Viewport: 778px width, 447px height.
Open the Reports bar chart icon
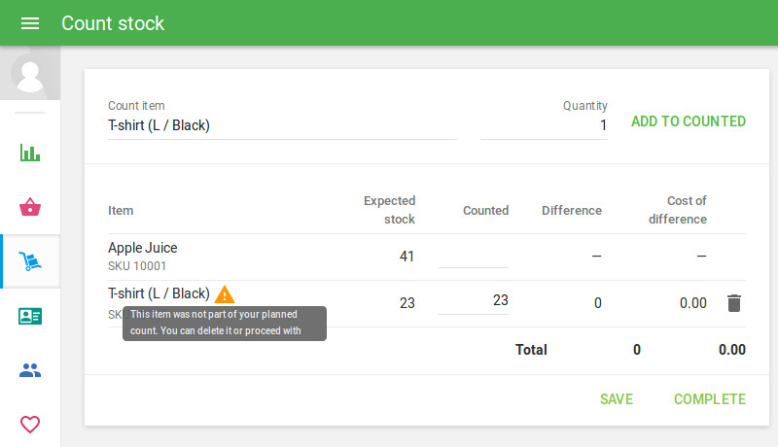pos(30,153)
